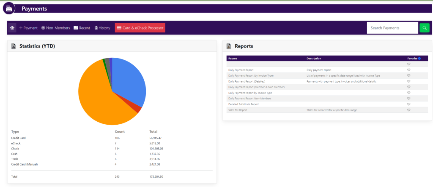Click the green search magnifier button
Screen dimensions: 433x187
click(x=424, y=28)
